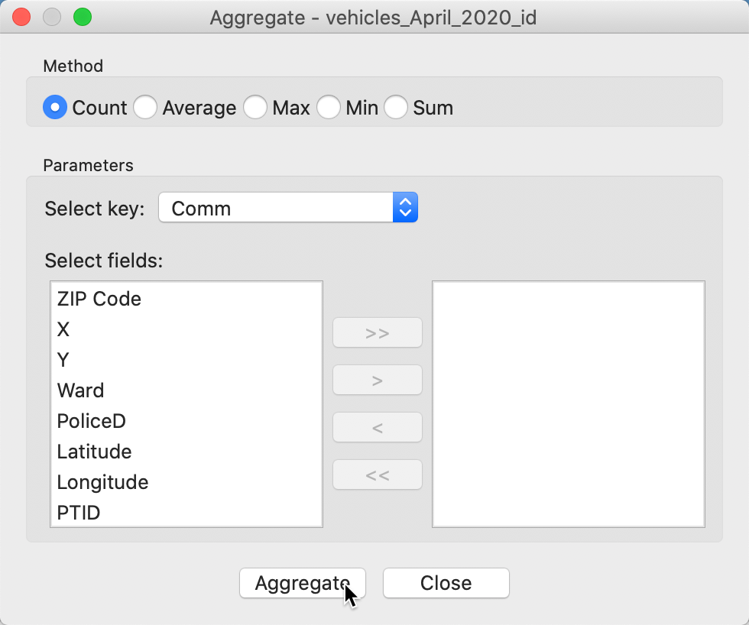
Task: Click the grayed-out minimize window button
Action: coord(52,17)
